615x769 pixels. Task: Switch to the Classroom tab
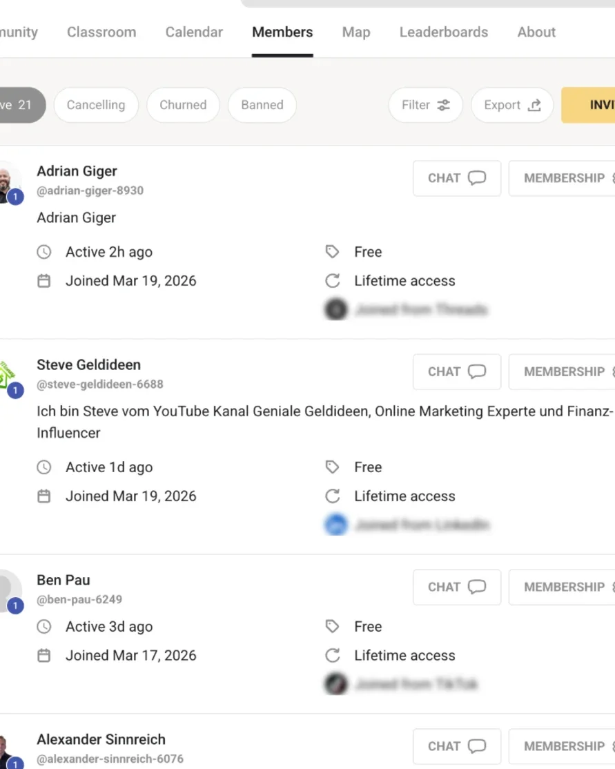tap(101, 32)
